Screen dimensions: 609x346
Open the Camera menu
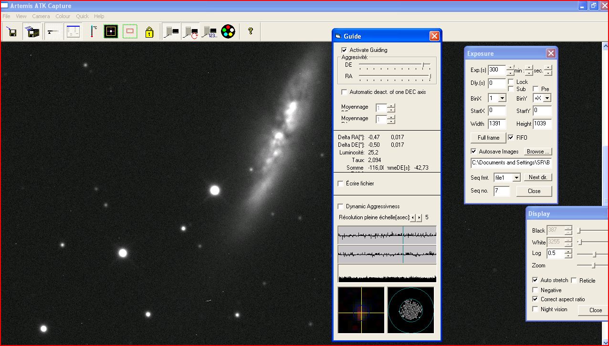point(41,16)
